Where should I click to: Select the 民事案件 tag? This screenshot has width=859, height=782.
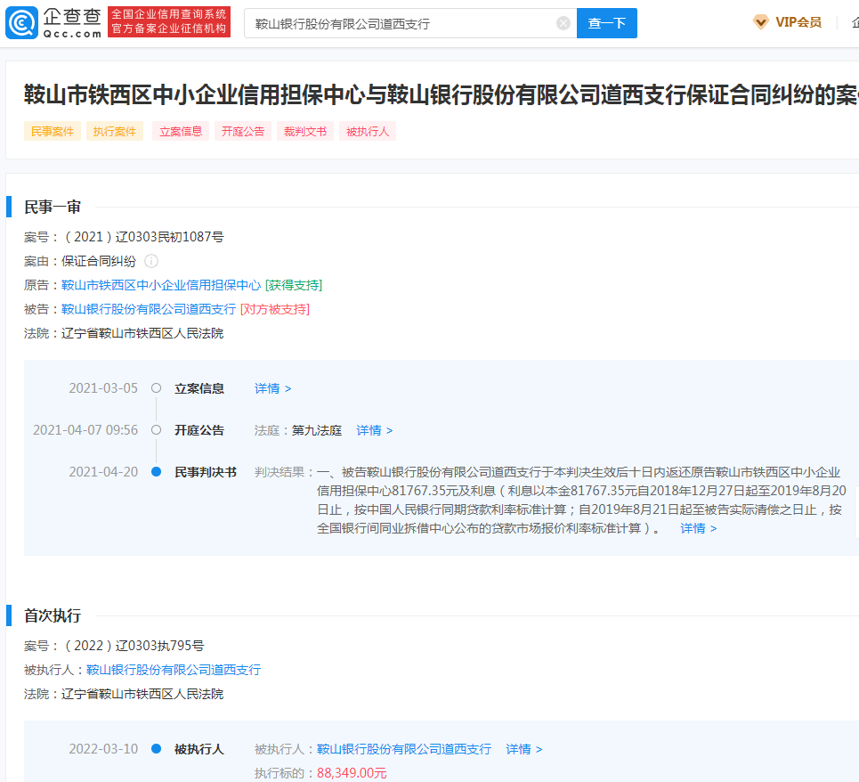52,132
